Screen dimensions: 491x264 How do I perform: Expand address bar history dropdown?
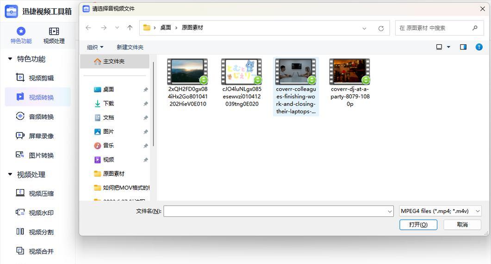pos(364,28)
